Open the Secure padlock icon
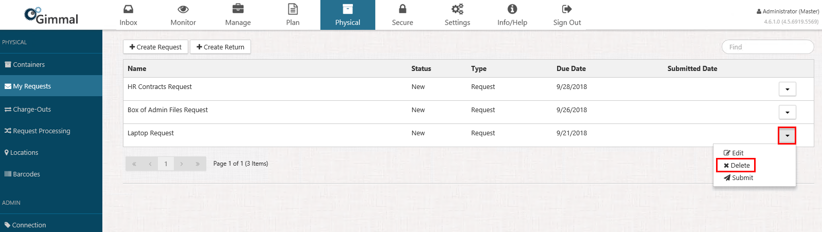The height and width of the screenshot is (232, 822). (402, 9)
